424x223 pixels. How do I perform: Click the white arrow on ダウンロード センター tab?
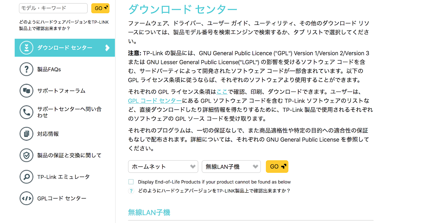click(x=107, y=48)
